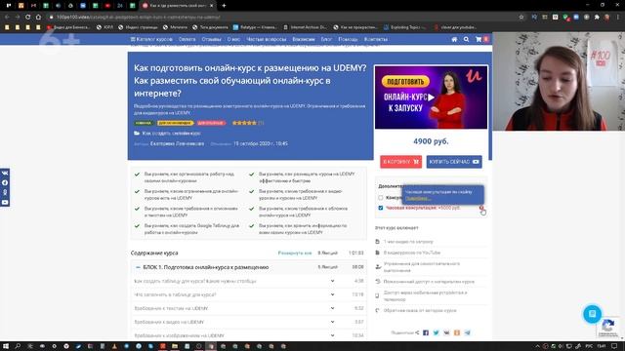Open the site home icon in navbar
The image size is (625, 351).
point(454,39)
